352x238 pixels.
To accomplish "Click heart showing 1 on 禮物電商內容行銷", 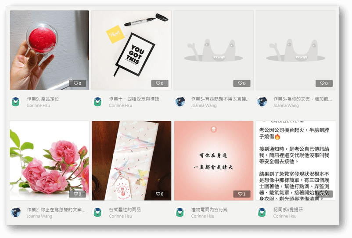I will [242, 194].
